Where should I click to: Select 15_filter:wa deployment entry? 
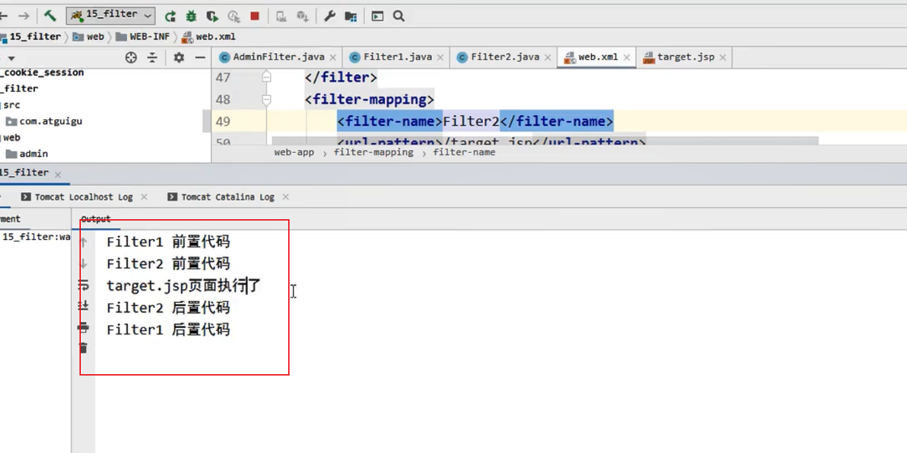pyautogui.click(x=35, y=236)
